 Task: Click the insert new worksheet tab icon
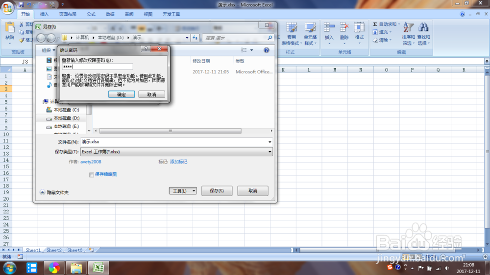(92, 250)
